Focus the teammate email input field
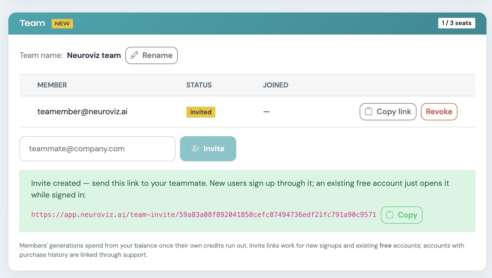This screenshot has height=278, width=492. pos(98,149)
